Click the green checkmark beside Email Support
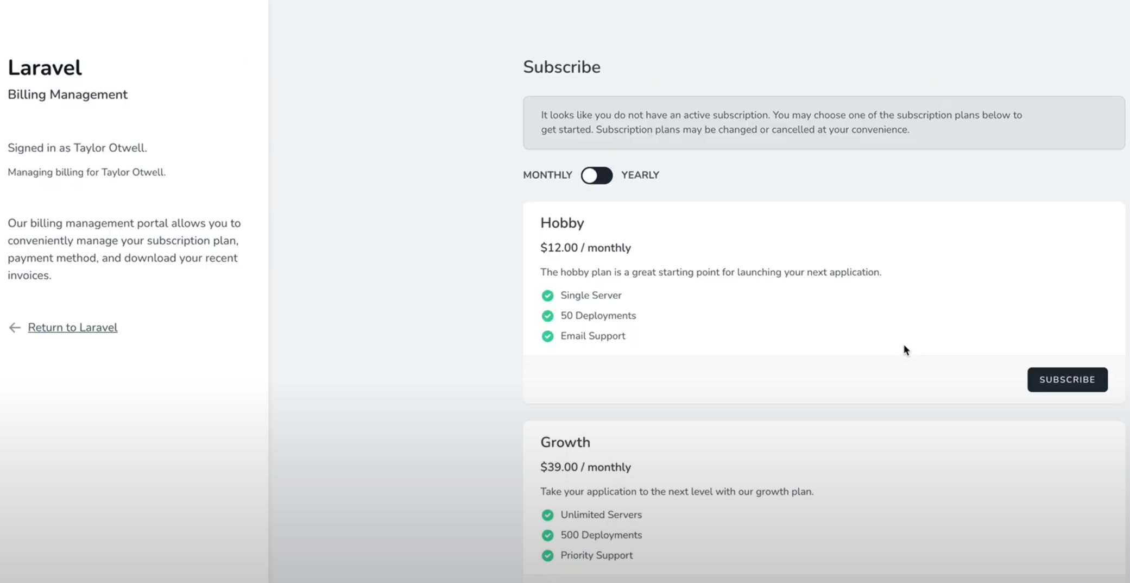 tap(547, 336)
